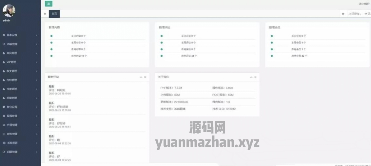Click the POST限制 50M entry
Viewport: 371px width, 166px height.
click(223, 95)
